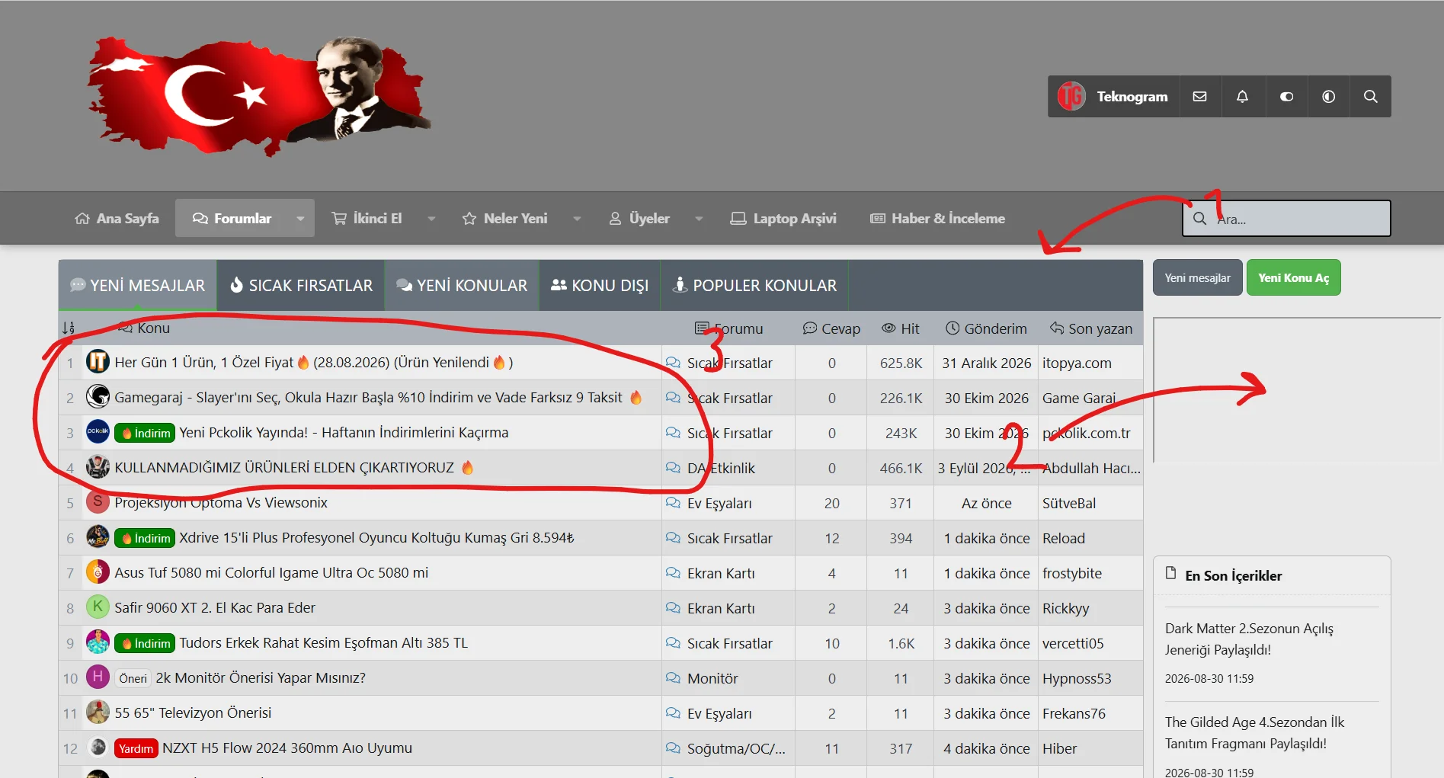Open Yeni Pckolik Yayında topic
The image size is (1444, 778).
point(344,432)
